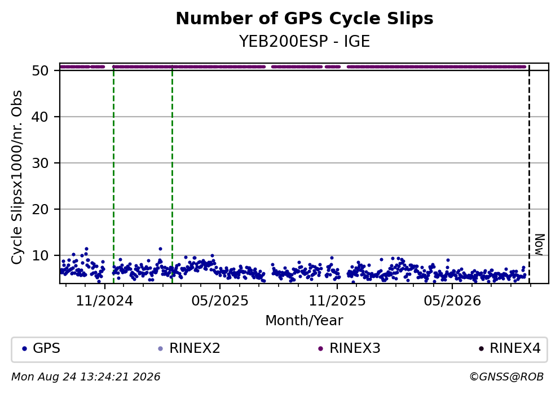
Task: Click the RINEX4 legend marker dot
Action: click(481, 349)
